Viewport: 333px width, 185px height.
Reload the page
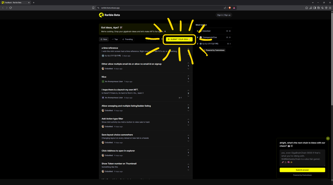11,8
